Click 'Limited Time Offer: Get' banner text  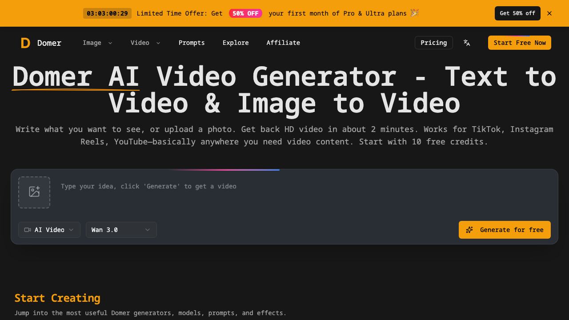click(x=180, y=13)
